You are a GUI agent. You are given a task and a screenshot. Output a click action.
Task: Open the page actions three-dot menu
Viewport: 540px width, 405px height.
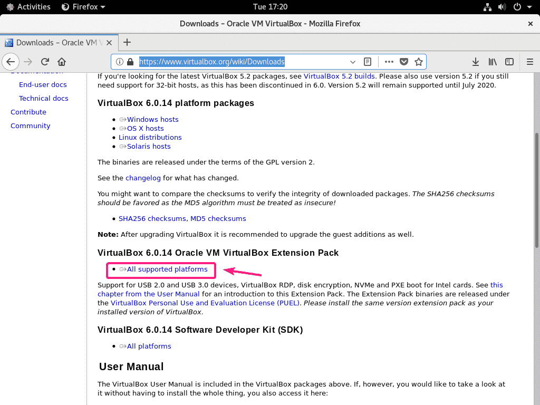[x=389, y=62]
